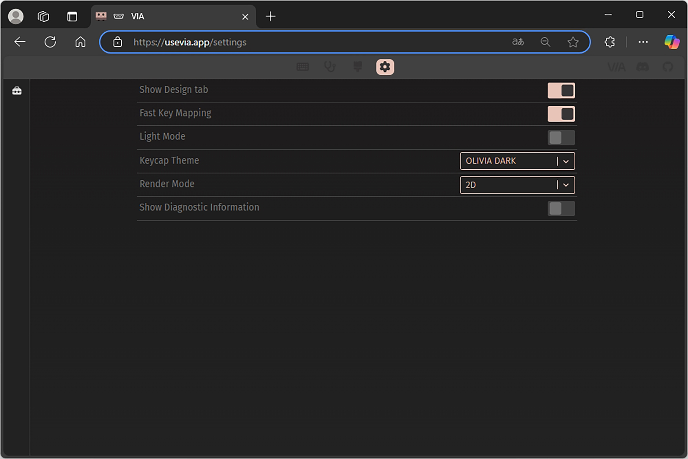
Task: Click the Settings gear tab icon
Action: point(385,67)
